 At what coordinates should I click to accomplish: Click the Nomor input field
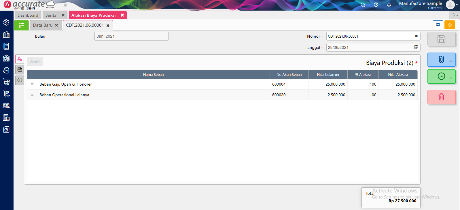370,36
